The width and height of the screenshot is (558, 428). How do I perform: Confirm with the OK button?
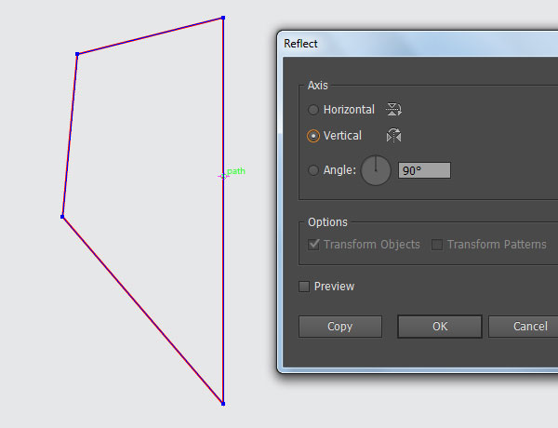coord(440,327)
